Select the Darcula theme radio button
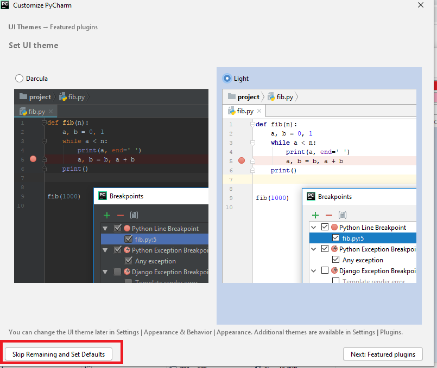Screen dimensions: 437x368 19,79
